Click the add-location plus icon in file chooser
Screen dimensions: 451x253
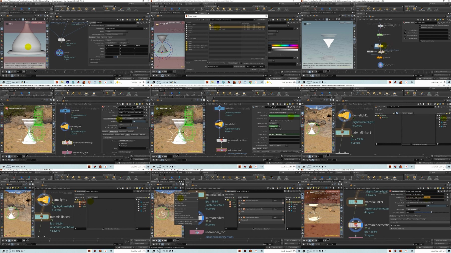click(x=187, y=63)
